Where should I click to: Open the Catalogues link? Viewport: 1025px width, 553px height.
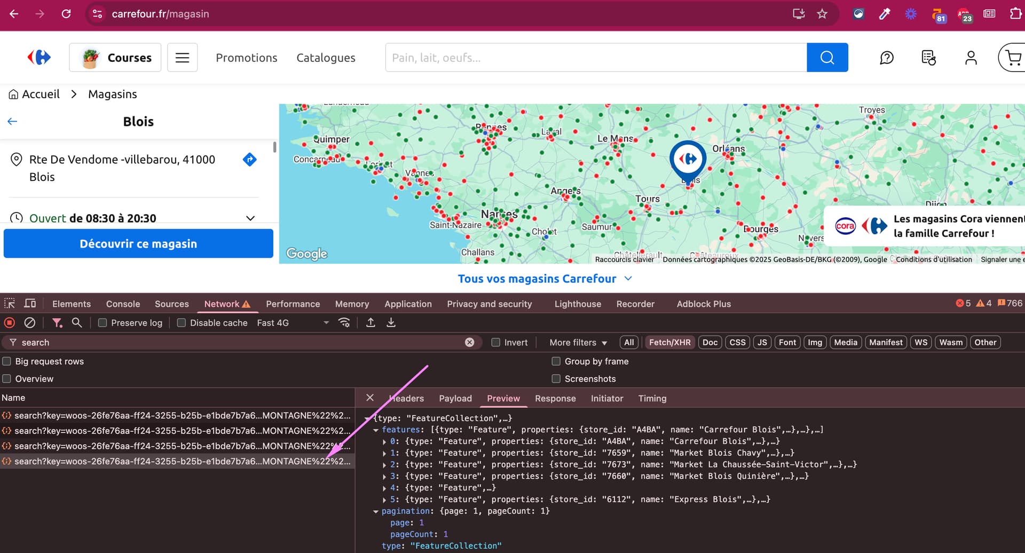point(326,58)
